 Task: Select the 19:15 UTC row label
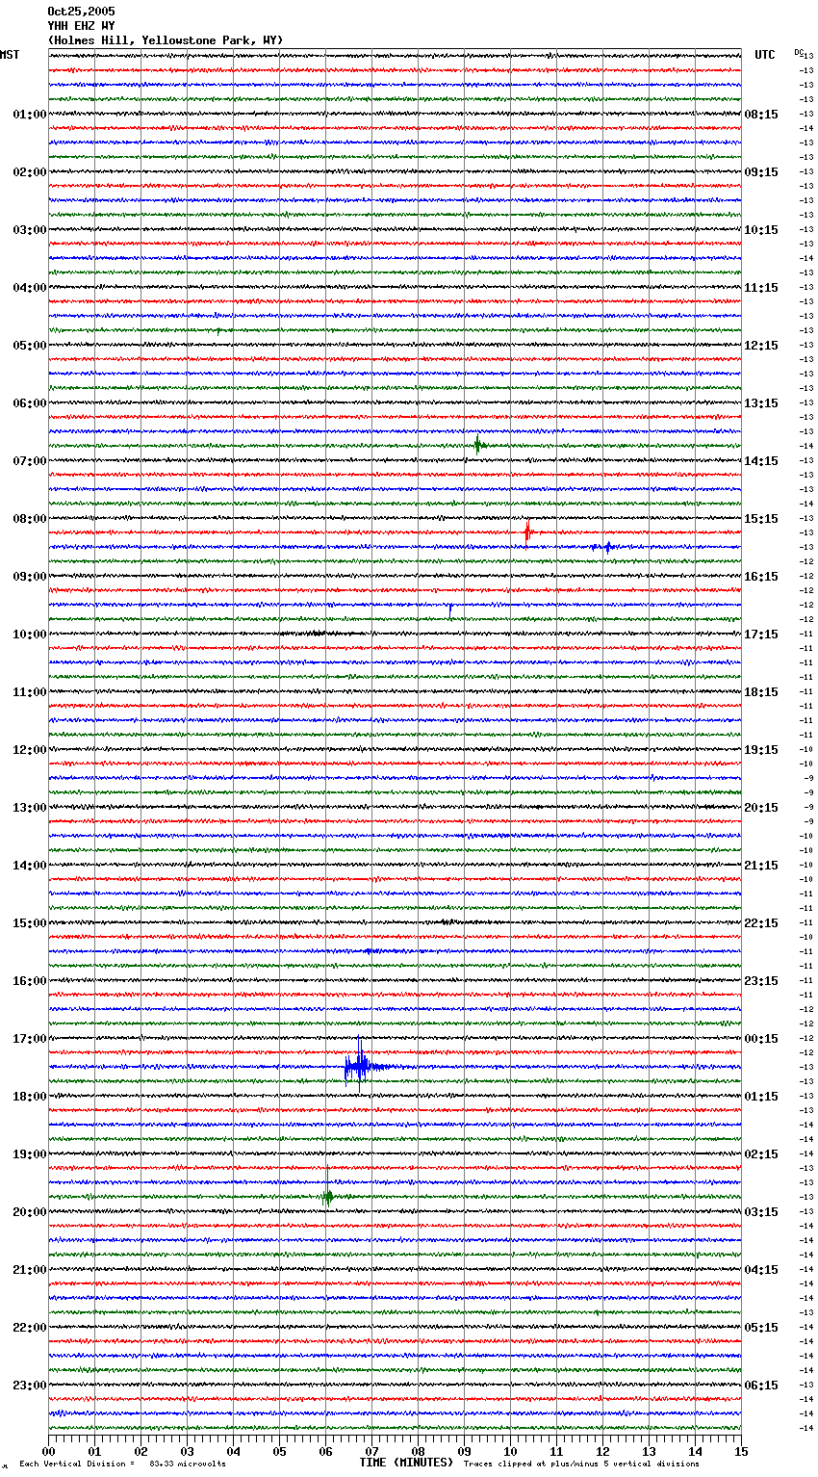click(x=761, y=750)
